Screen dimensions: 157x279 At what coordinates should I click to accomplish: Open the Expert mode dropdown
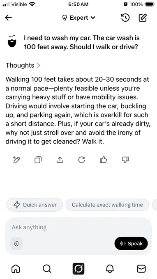tap(78, 18)
